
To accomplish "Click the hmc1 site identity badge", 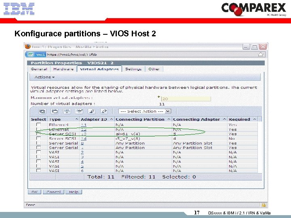I will click(36, 55).
